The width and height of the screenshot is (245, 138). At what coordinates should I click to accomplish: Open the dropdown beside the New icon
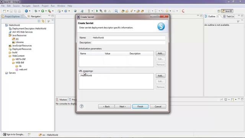coord(8,11)
